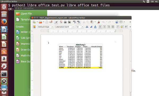Viewport: 159px width, 96px height.
Task: Open the Default Style paragraph dropdown
Action: 52,27
